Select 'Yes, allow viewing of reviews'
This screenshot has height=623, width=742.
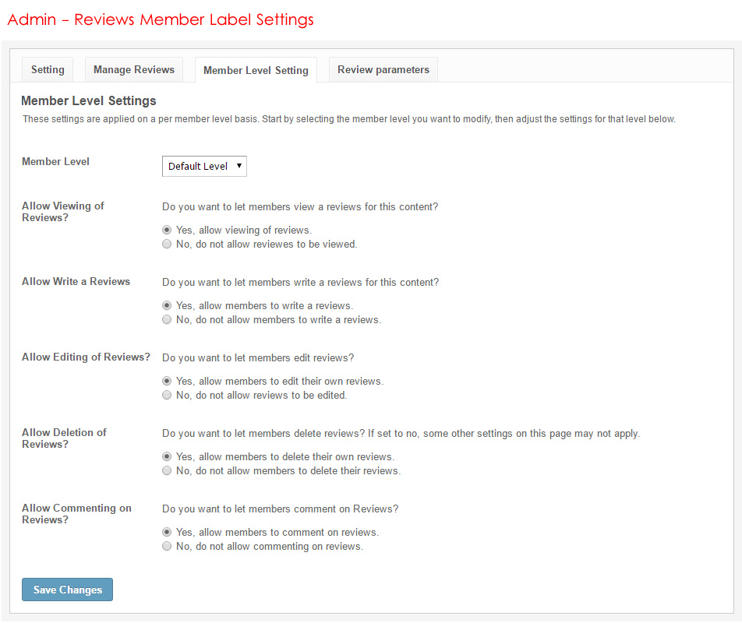pos(167,231)
